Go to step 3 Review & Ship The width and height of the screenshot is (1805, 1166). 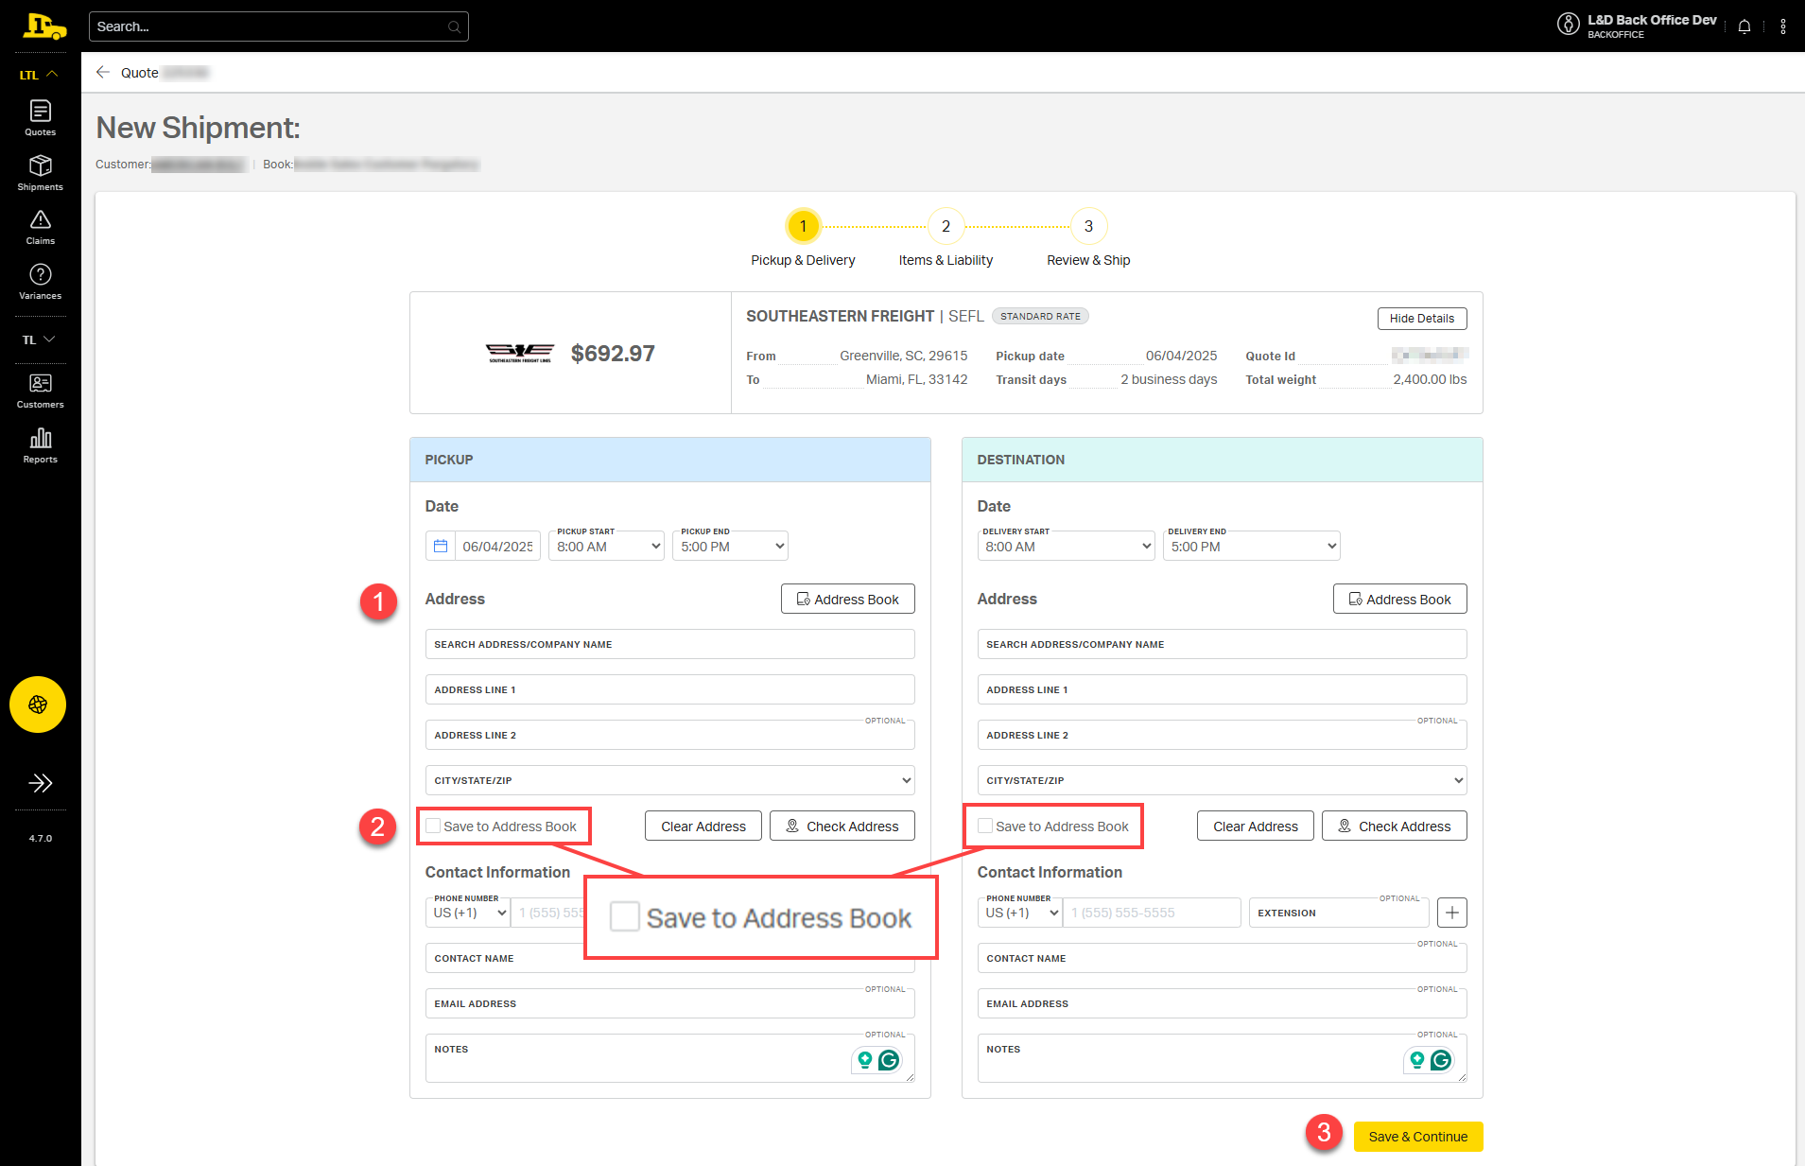click(1088, 227)
